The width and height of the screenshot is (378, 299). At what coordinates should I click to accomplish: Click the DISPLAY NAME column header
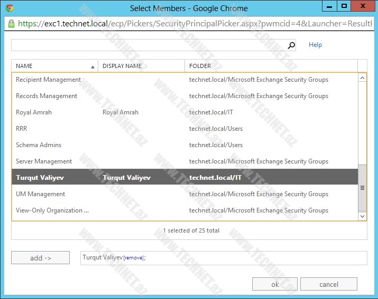click(x=141, y=66)
